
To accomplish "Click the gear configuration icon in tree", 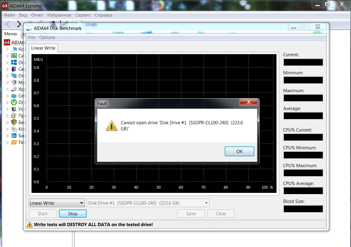I will (14, 129).
